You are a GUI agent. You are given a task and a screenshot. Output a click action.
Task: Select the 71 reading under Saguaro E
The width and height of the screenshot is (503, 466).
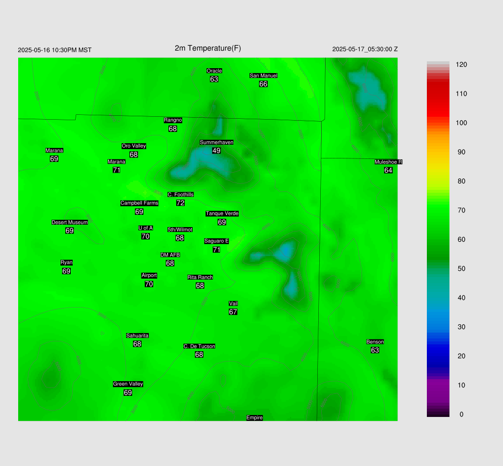pyautogui.click(x=217, y=250)
